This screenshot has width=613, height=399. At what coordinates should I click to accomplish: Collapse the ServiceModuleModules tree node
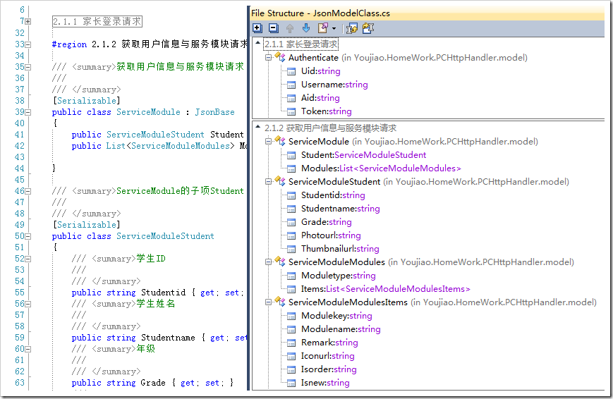point(269,262)
